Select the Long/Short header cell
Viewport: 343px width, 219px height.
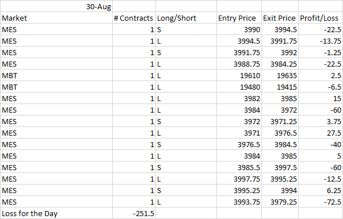click(186, 18)
